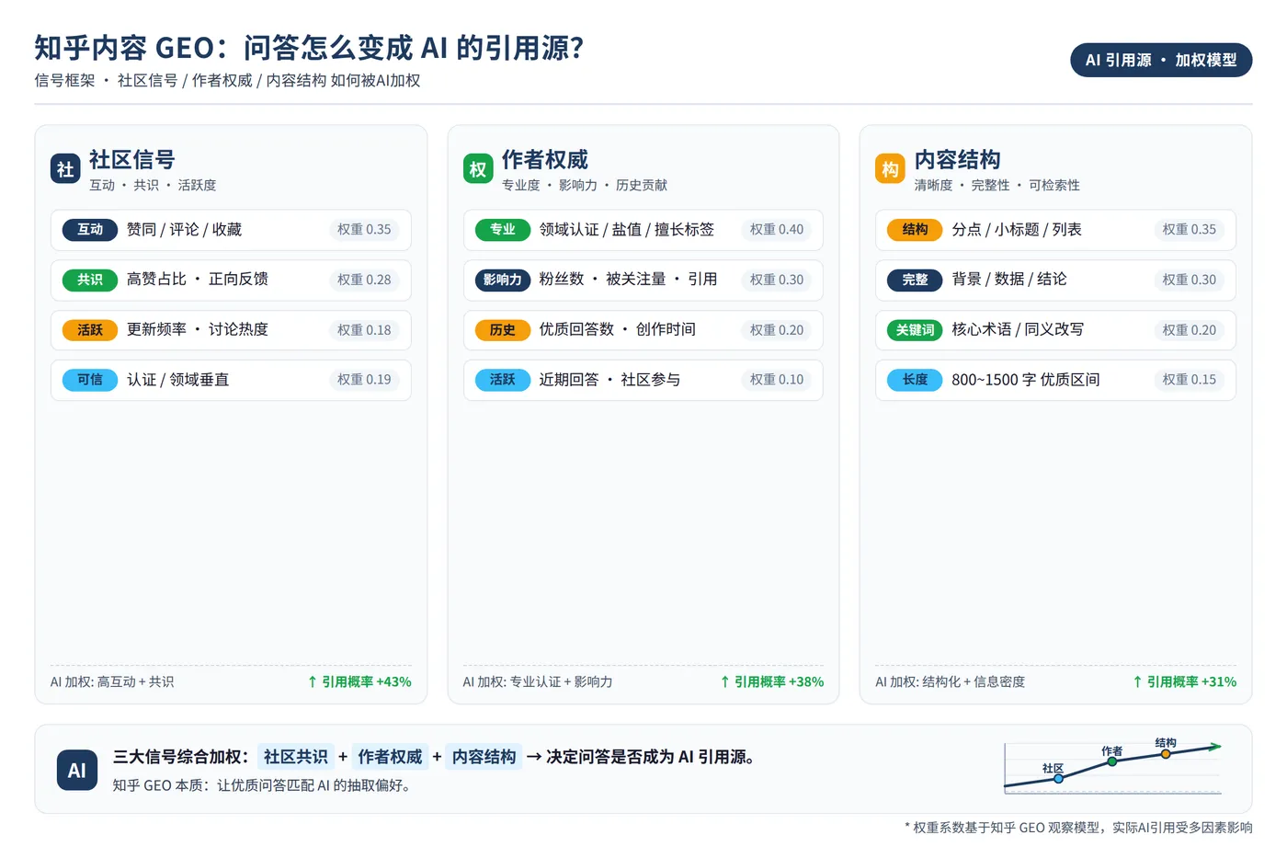
Task: Click the text 更新频率 · 讨论热度
Action: point(198,329)
